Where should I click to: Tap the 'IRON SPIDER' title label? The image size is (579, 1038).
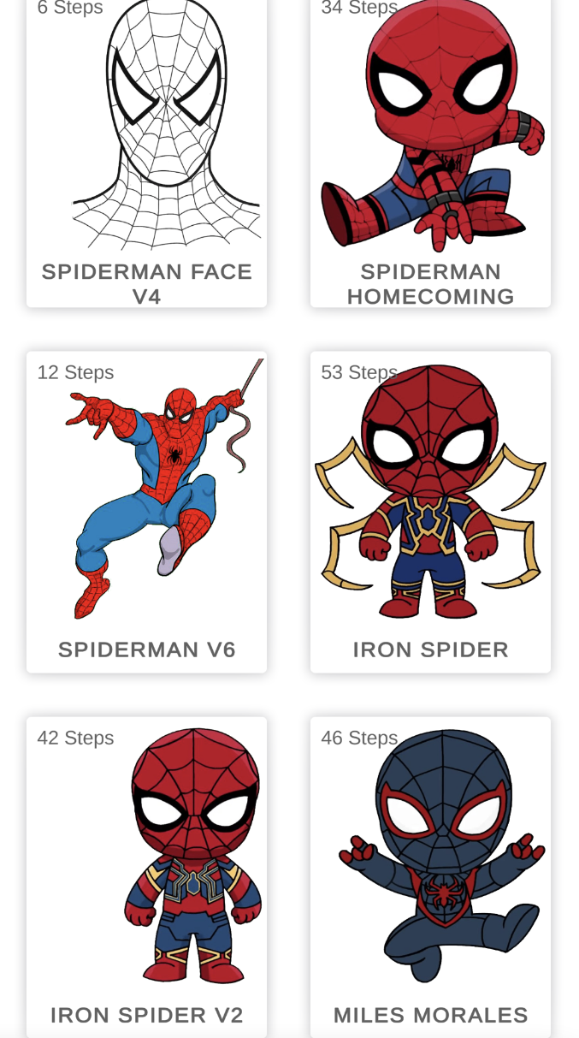[x=430, y=649]
